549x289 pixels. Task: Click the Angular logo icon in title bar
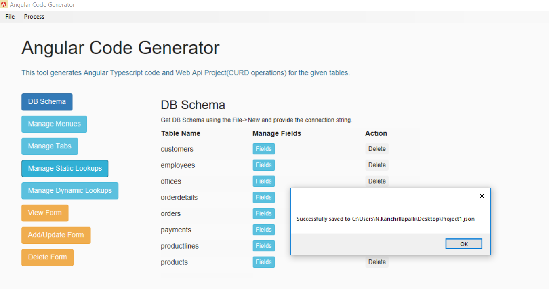coord(4,5)
